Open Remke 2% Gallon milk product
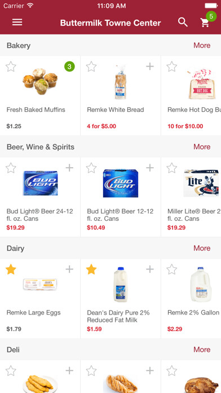 [193, 313]
